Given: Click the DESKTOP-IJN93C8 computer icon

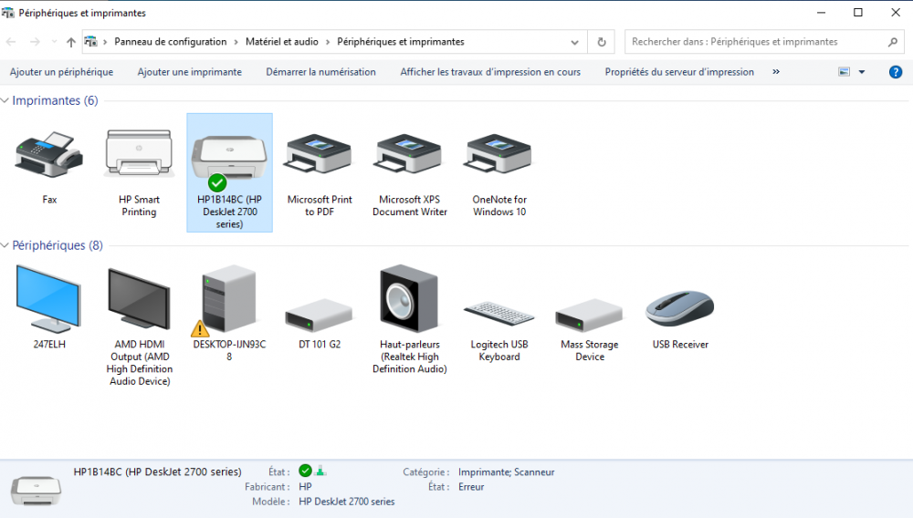Looking at the screenshot, I should tap(229, 301).
